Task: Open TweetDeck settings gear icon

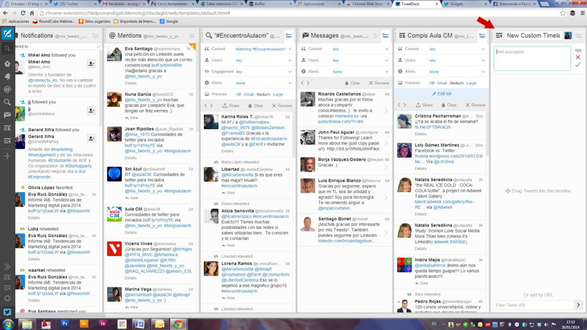Action: coord(7,298)
